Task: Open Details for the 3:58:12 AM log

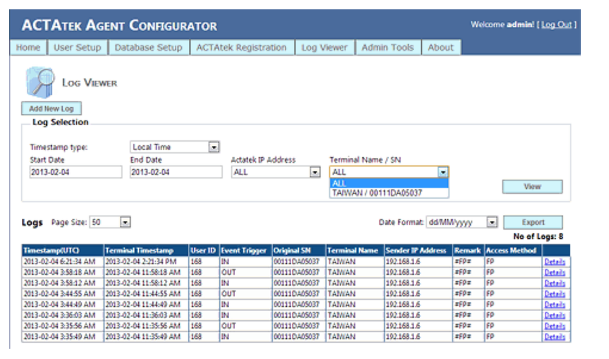Action: click(x=555, y=284)
